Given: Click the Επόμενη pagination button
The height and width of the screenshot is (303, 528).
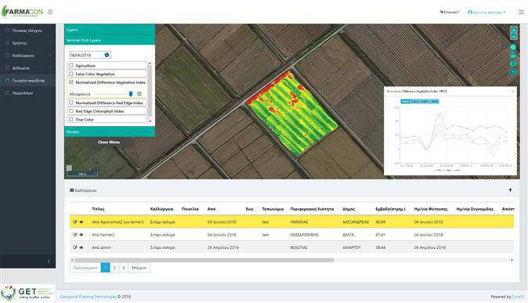Looking at the screenshot, I should point(139,268).
